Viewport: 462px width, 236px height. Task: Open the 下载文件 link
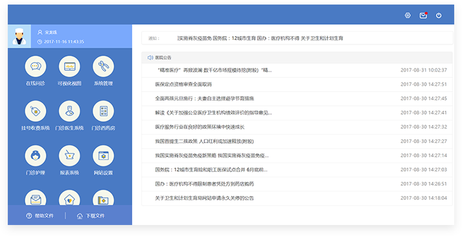(x=95, y=216)
